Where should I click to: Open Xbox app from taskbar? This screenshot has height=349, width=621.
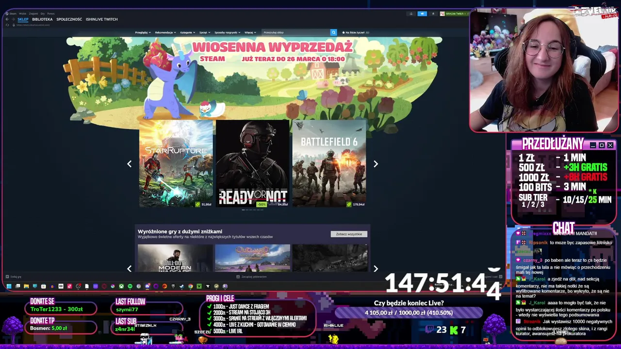(x=121, y=286)
